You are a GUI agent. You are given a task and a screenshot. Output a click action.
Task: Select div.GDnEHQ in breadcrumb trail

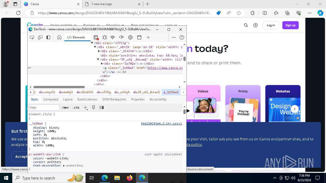[x=85, y=92]
